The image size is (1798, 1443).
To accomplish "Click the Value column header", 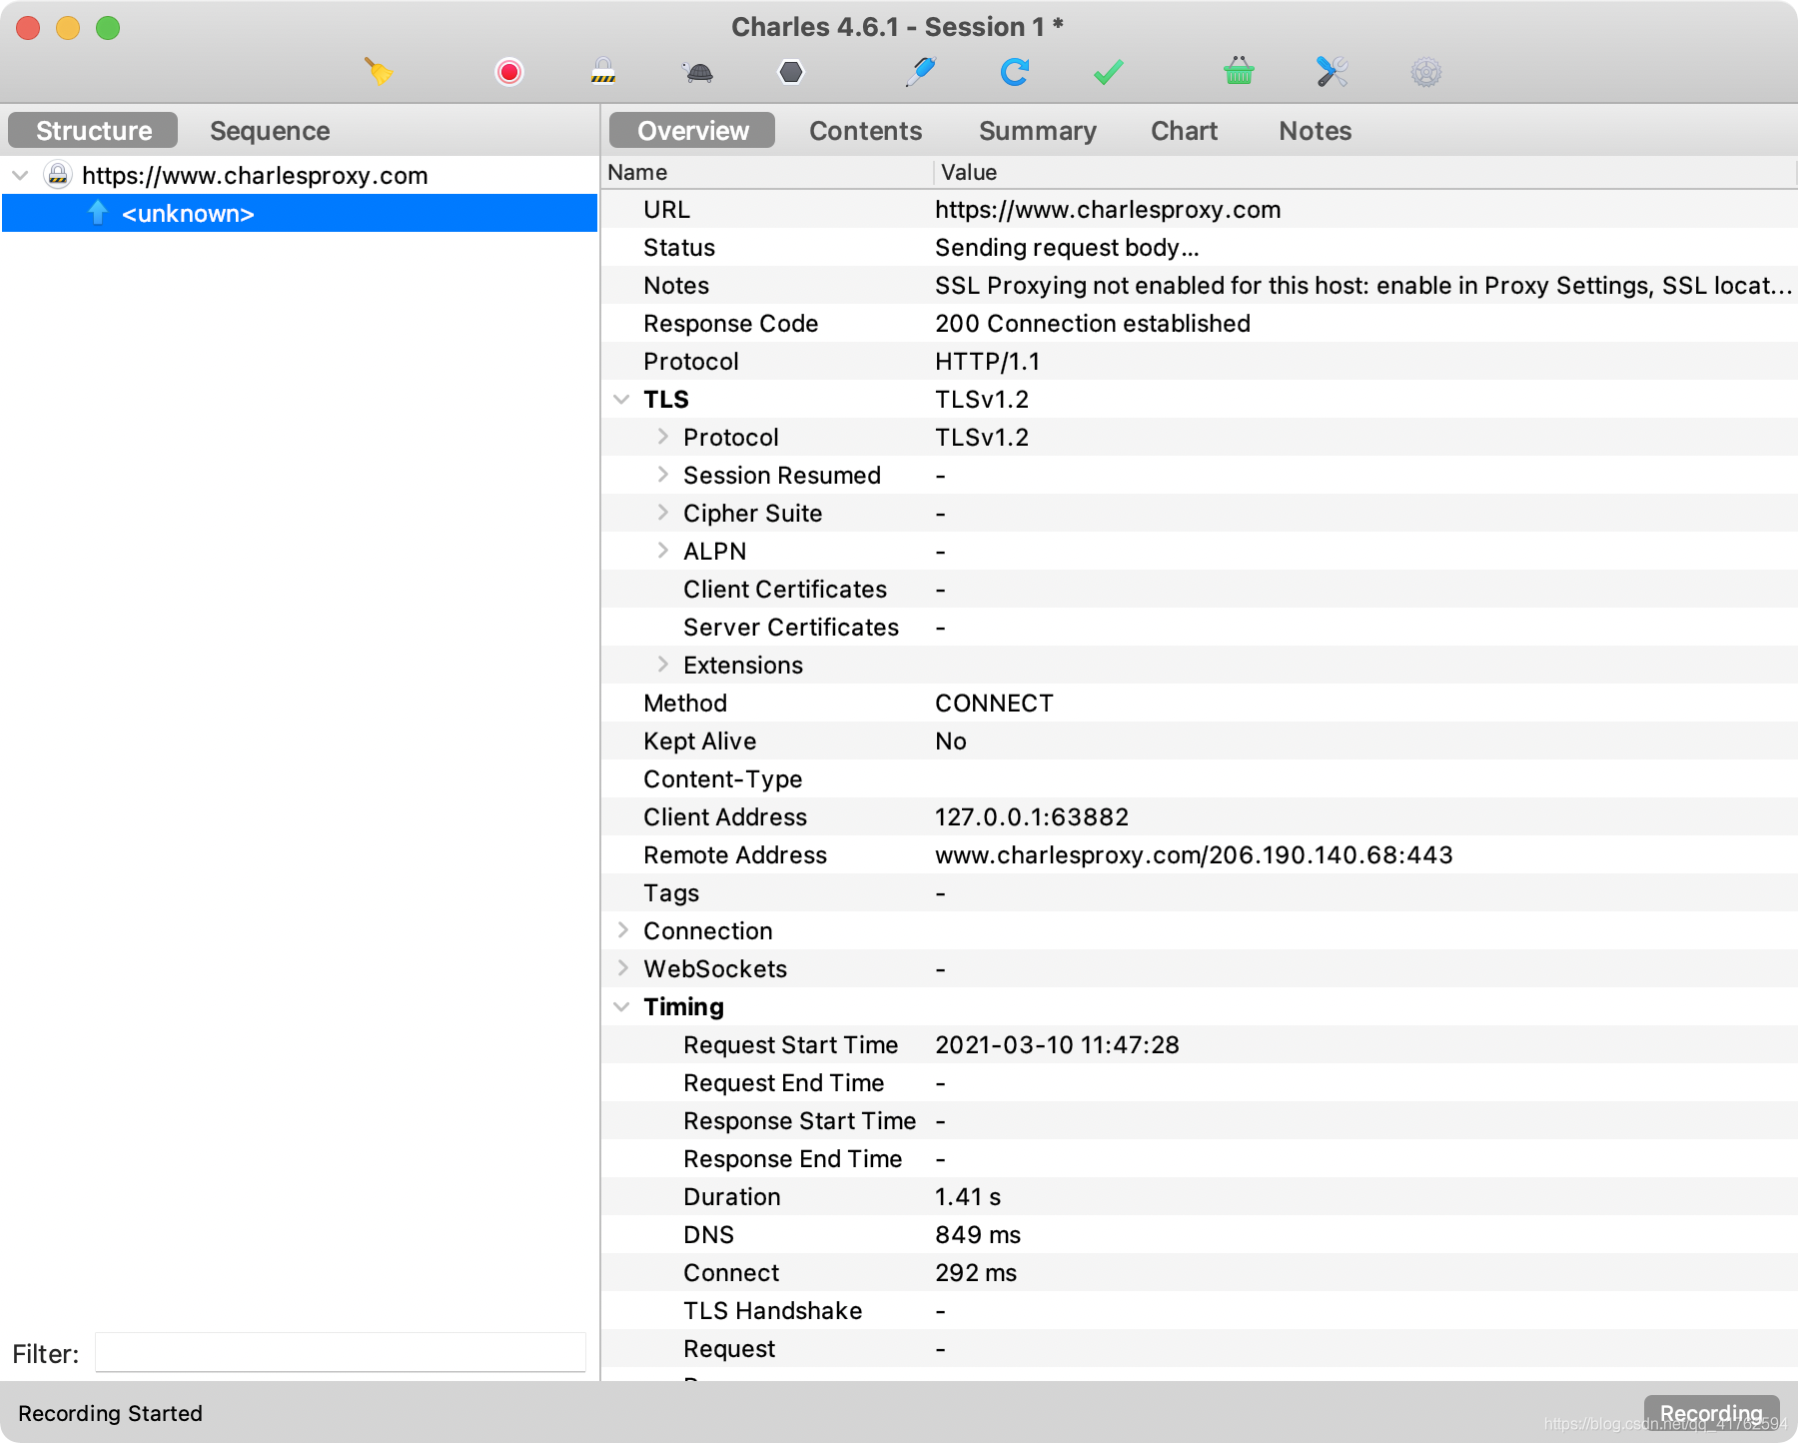I will click(x=1364, y=172).
